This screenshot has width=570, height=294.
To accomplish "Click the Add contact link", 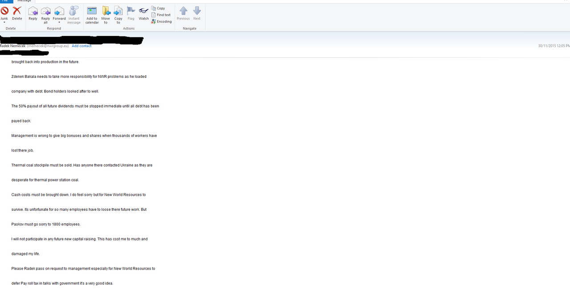I will point(81,46).
